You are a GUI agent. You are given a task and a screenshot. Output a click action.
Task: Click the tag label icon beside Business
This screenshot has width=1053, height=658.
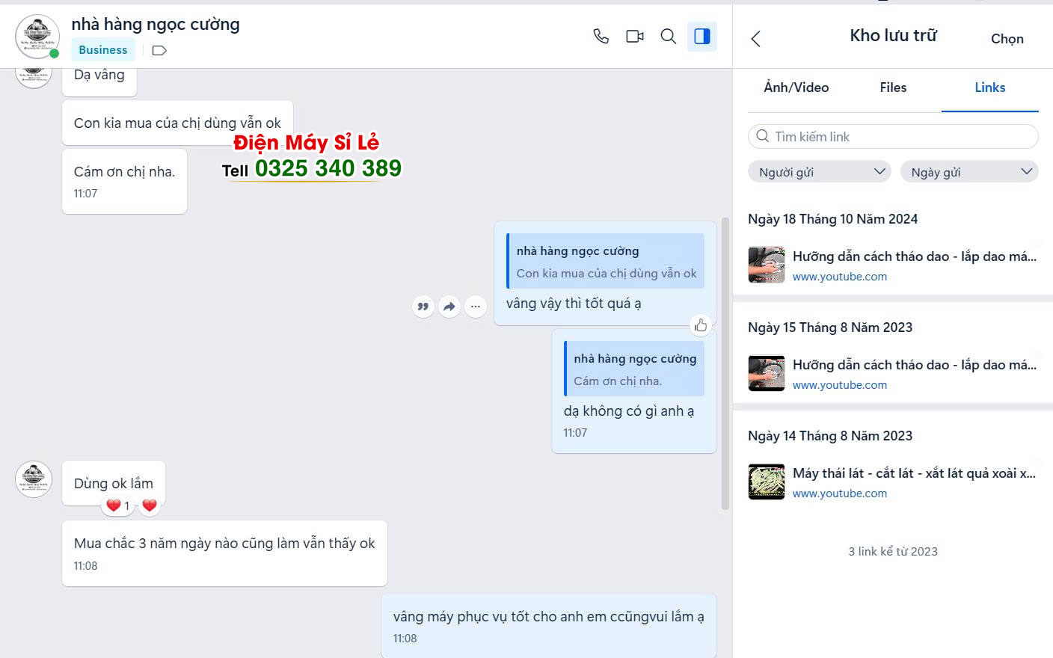pos(159,50)
